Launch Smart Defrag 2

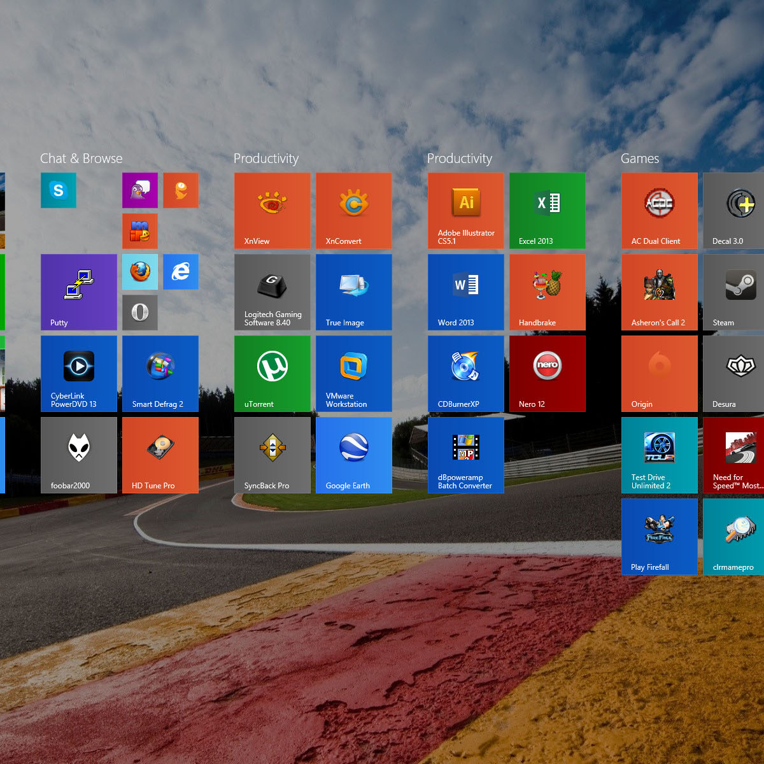coord(160,374)
